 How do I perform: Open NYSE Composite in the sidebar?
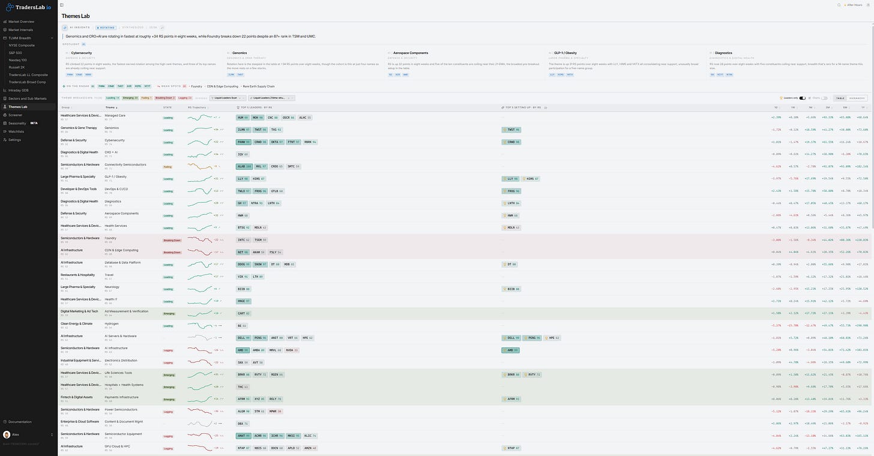click(22, 45)
